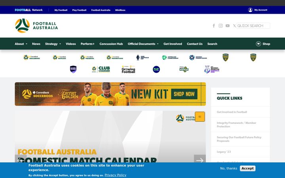The height and width of the screenshot is (178, 285).
Task: Open the Instagram social icon
Action: coord(220,26)
